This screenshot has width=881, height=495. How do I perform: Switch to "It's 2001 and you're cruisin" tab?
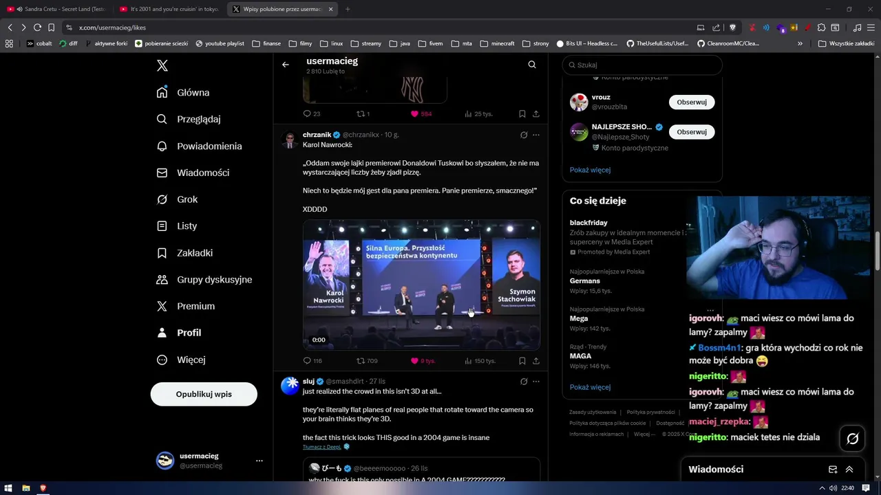[x=169, y=9]
